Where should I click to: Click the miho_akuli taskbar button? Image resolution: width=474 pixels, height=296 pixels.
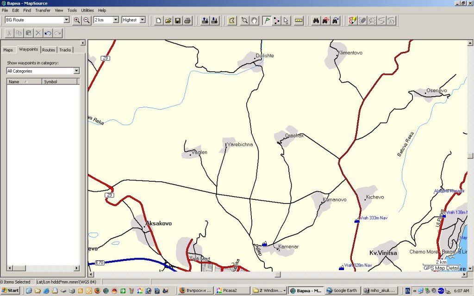point(379,290)
